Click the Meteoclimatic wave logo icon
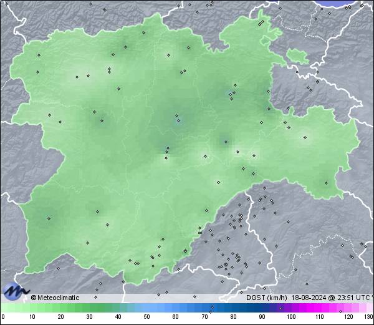This screenshot has width=374, height=325. coord(16,291)
